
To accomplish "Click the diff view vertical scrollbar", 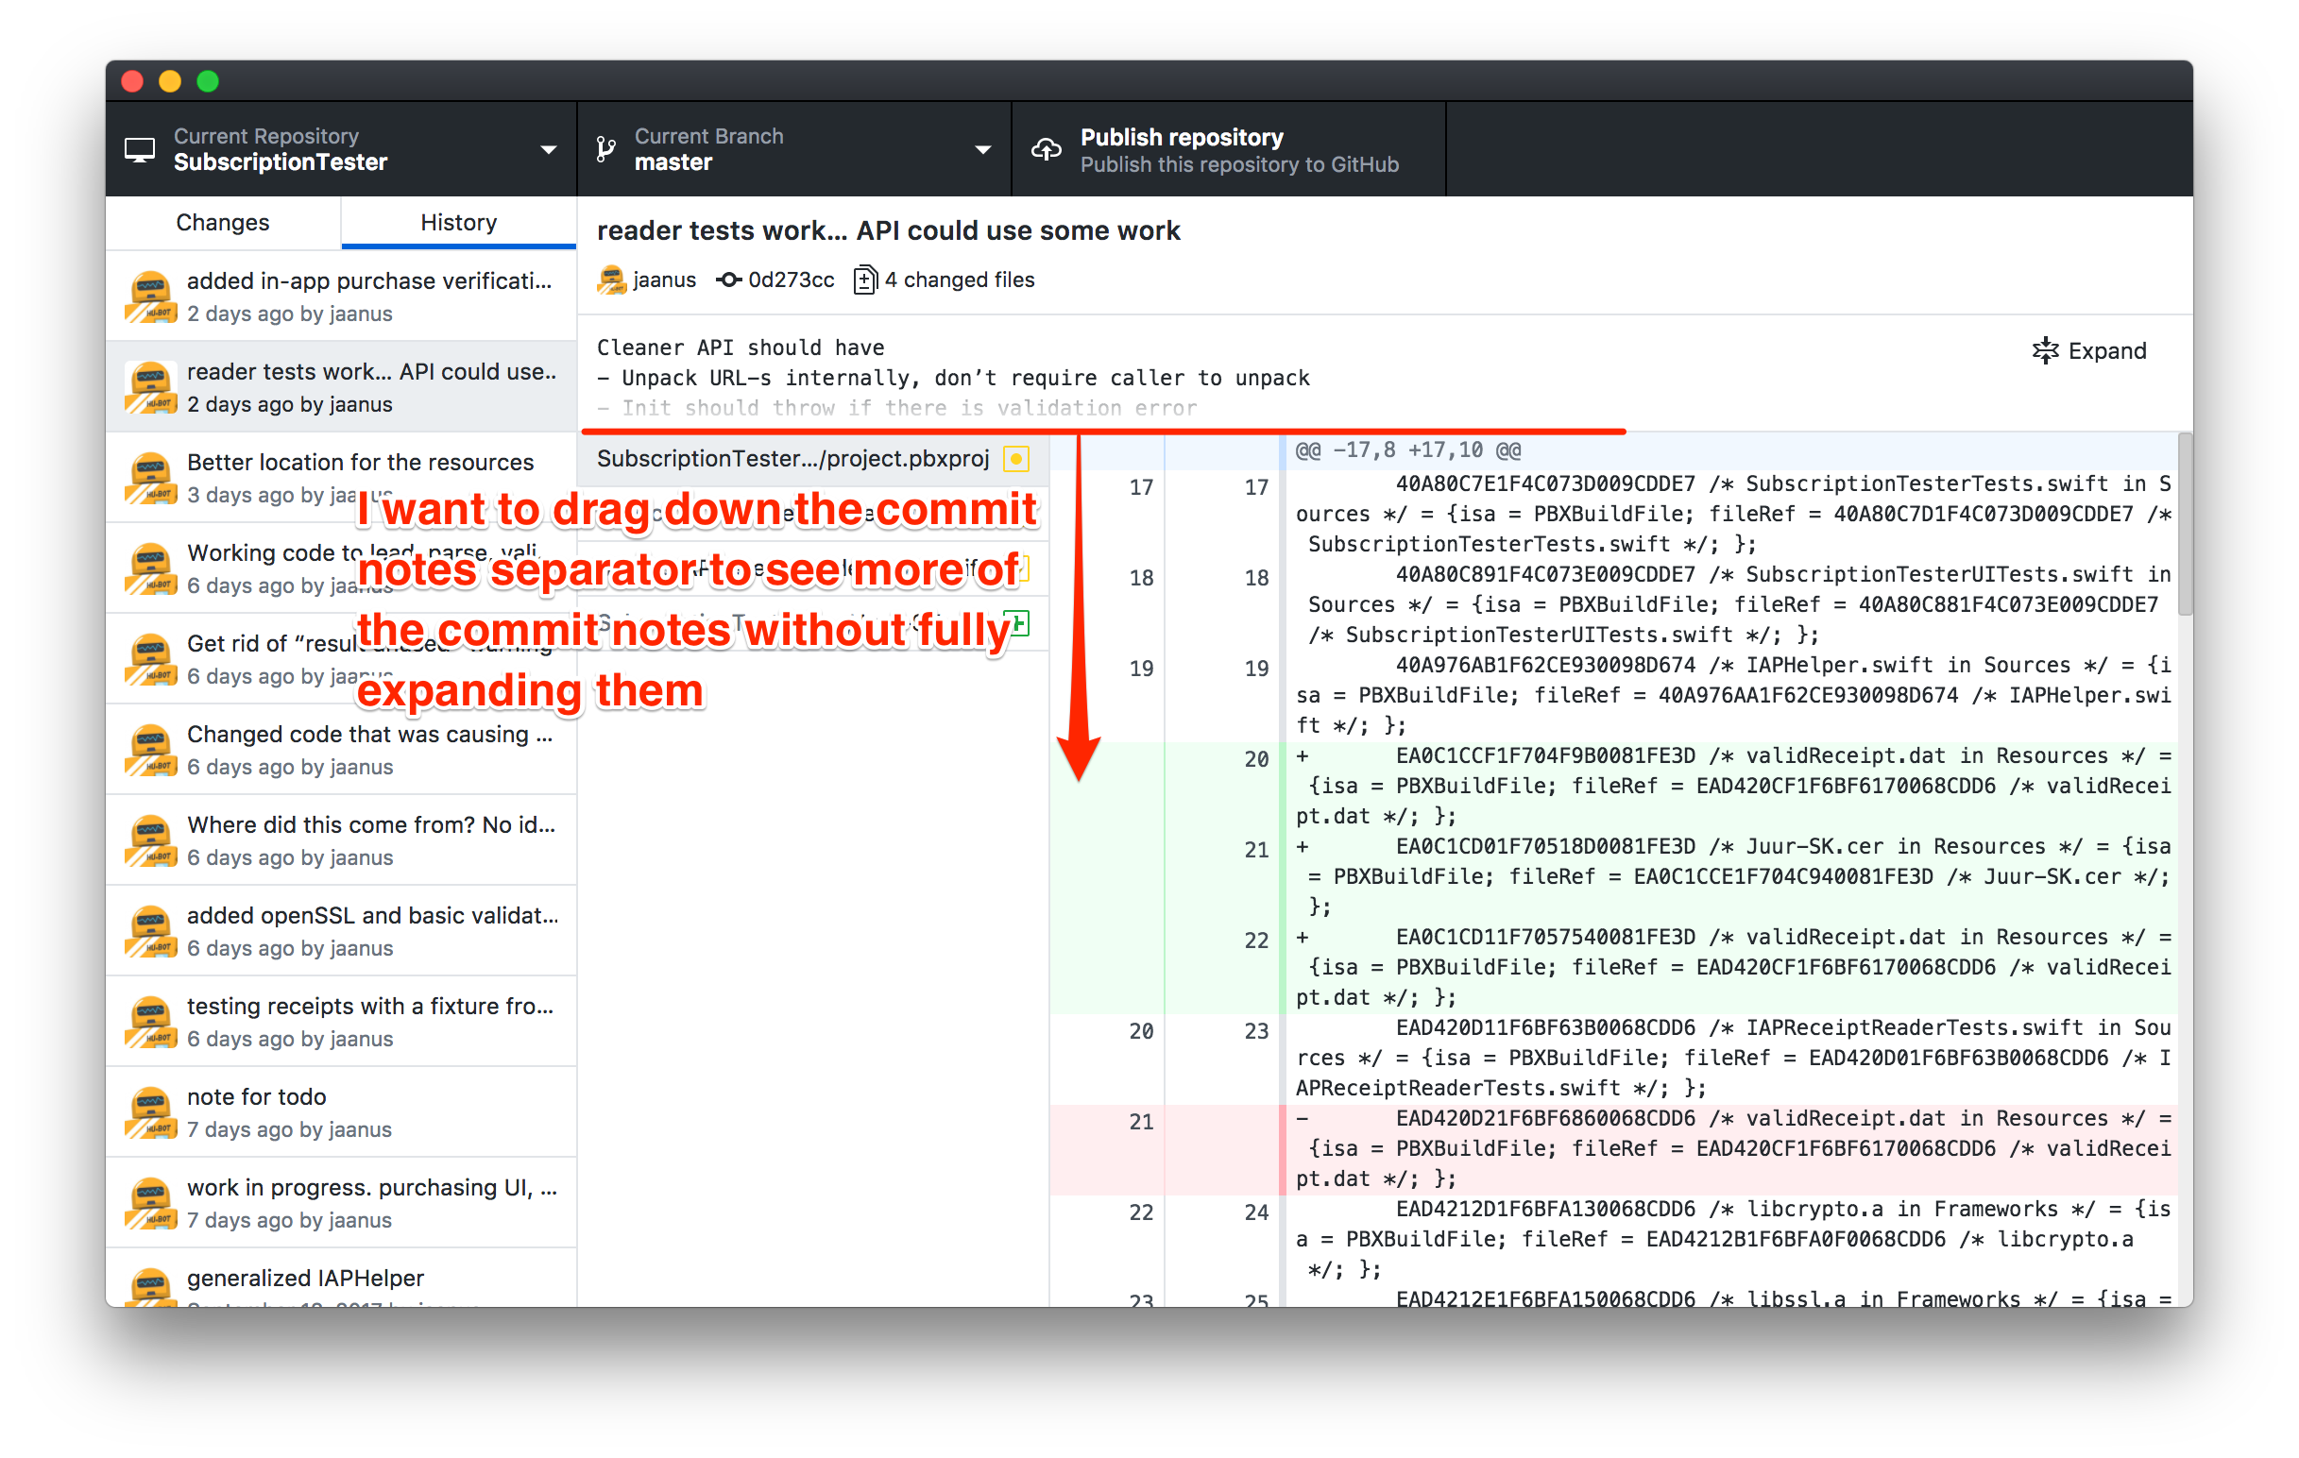I will pyautogui.click(x=2185, y=525).
